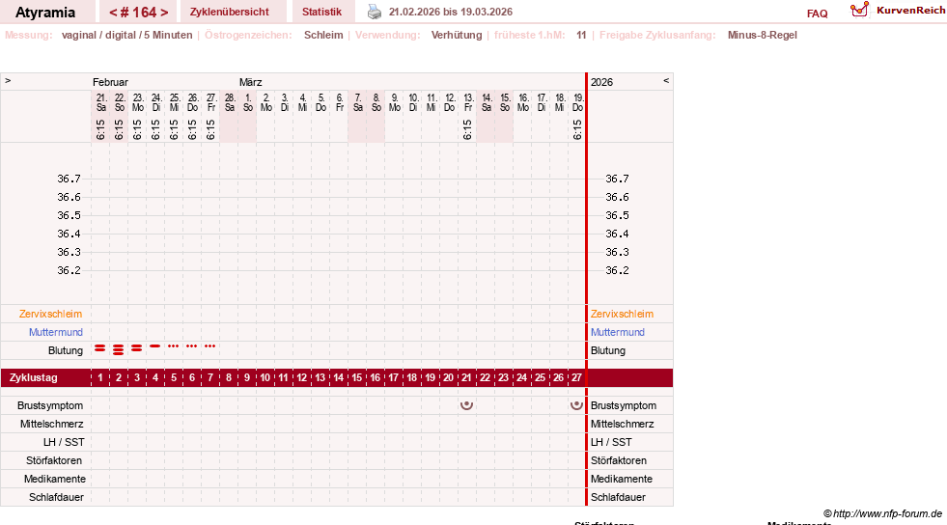This screenshot has height=525, width=947.
Task: Select heavy bleeding mark on cycle day 2
Action: [119, 349]
